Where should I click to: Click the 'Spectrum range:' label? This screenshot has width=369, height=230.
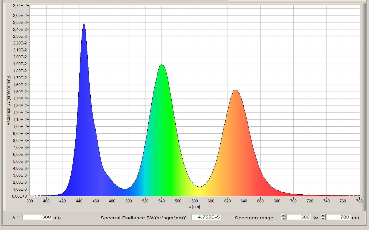point(255,218)
